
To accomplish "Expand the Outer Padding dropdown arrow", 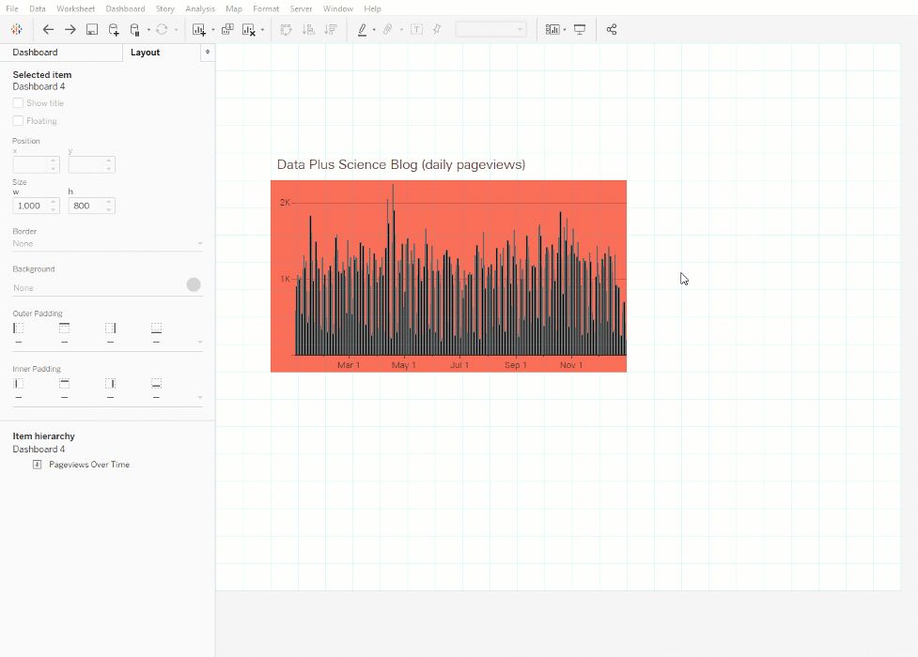I will coord(199,342).
